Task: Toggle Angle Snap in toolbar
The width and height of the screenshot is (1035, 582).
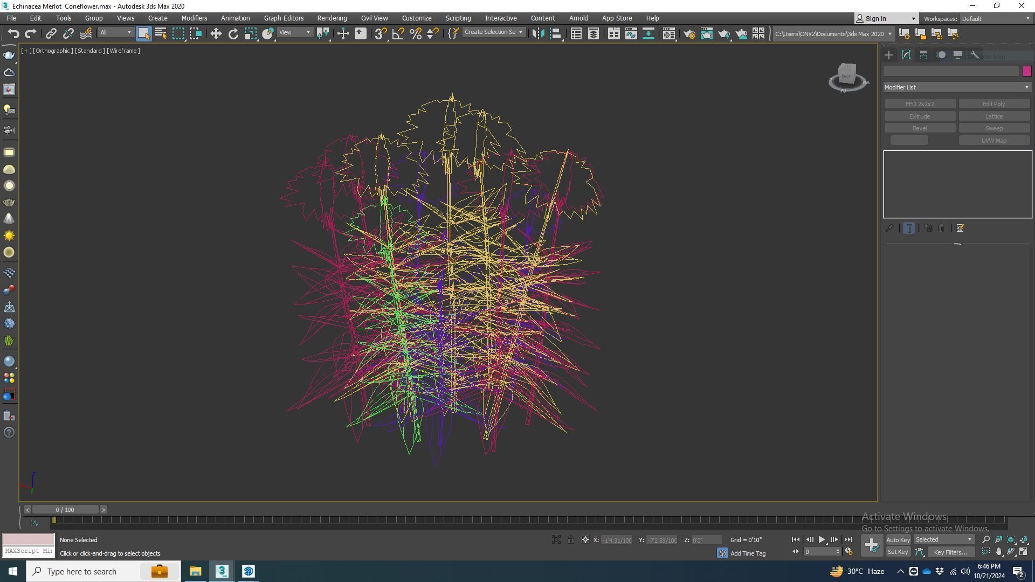Action: point(398,34)
